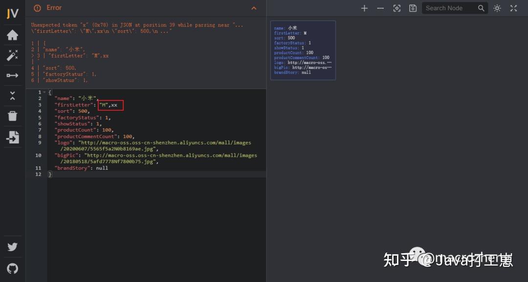This screenshot has width=528, height=282.
Task: Center the graph with the focus icon
Action: click(x=396, y=8)
